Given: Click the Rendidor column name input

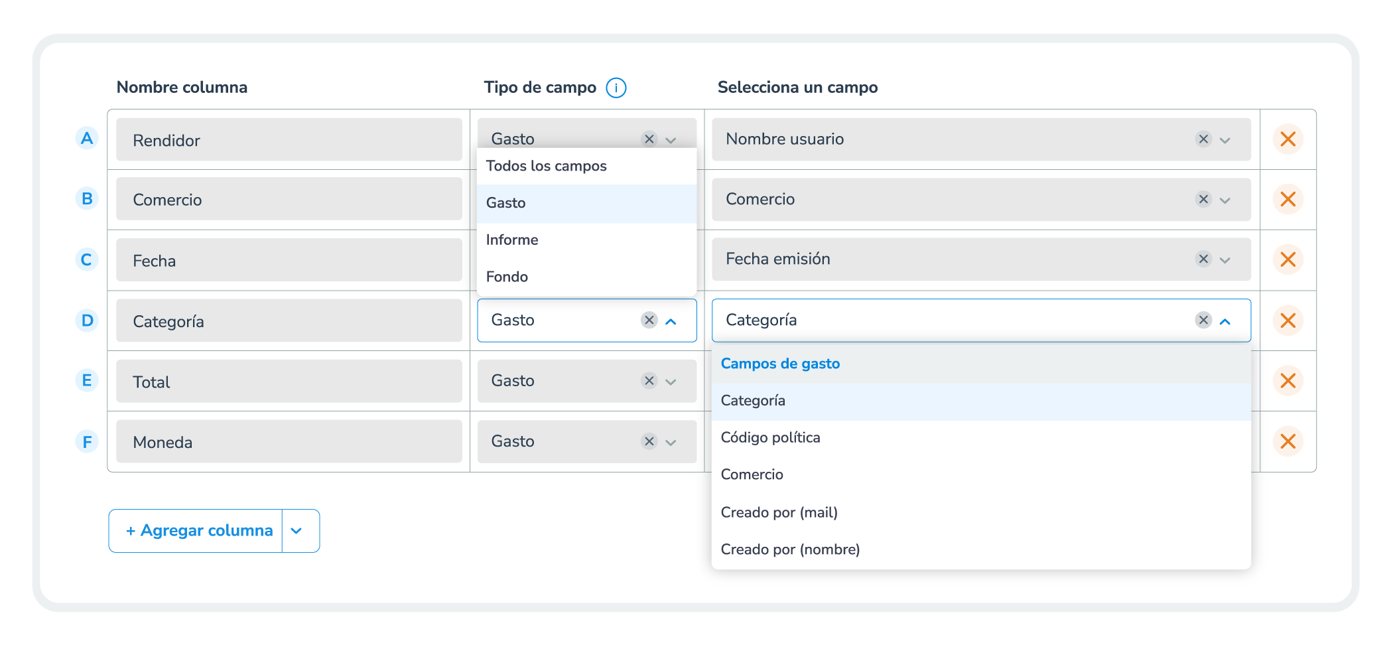Looking at the screenshot, I should [289, 140].
